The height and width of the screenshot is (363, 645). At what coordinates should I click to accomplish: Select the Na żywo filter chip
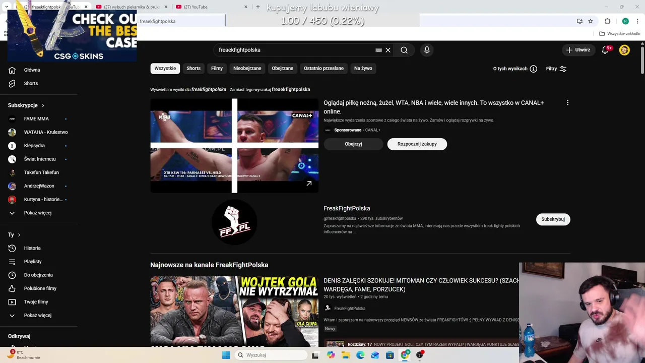(363, 69)
